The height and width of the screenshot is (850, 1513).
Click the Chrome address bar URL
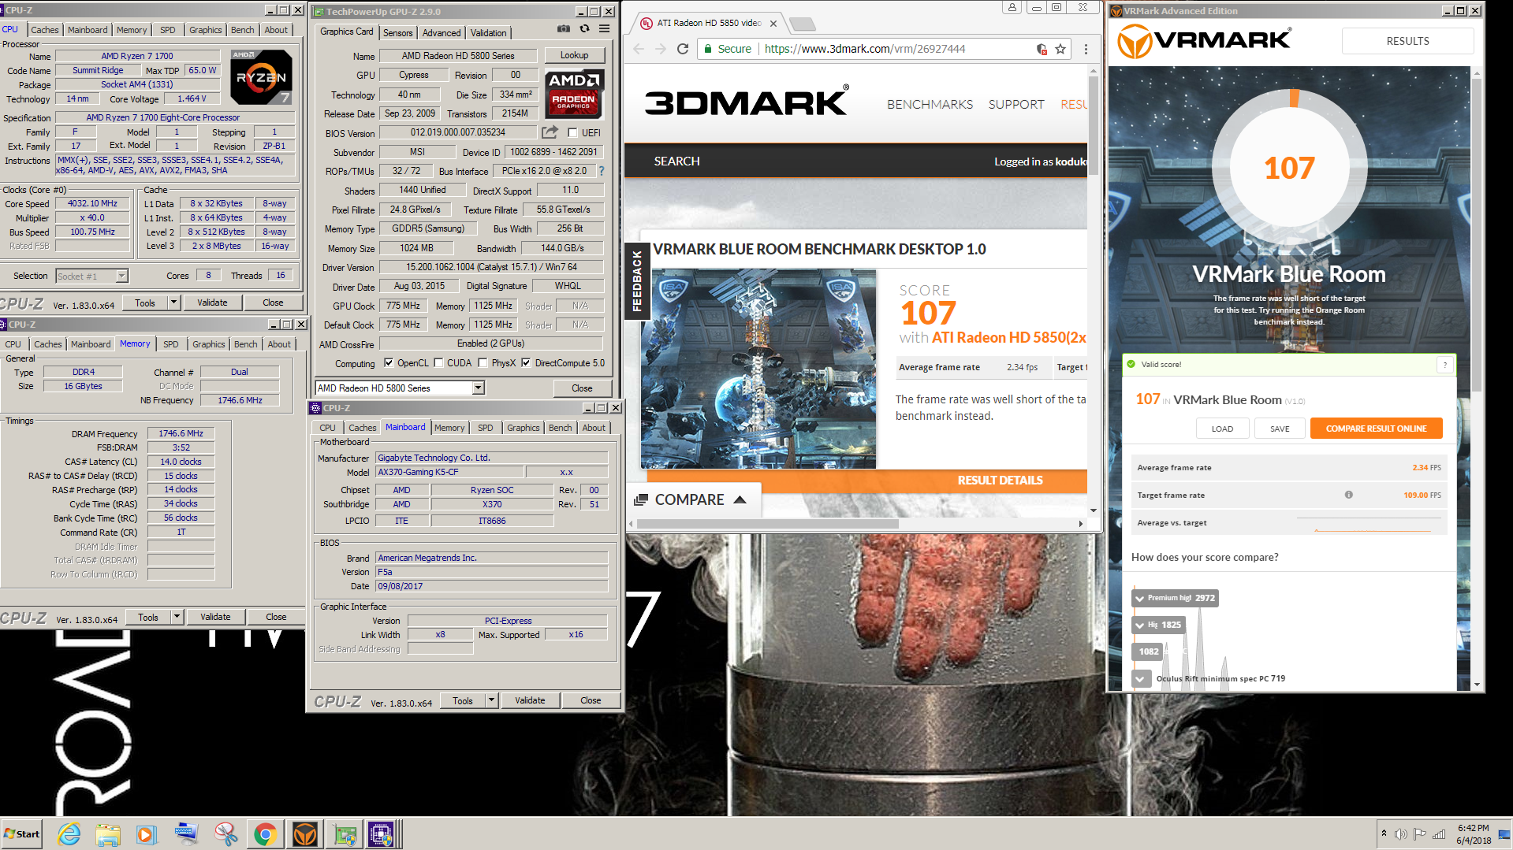[x=864, y=49]
